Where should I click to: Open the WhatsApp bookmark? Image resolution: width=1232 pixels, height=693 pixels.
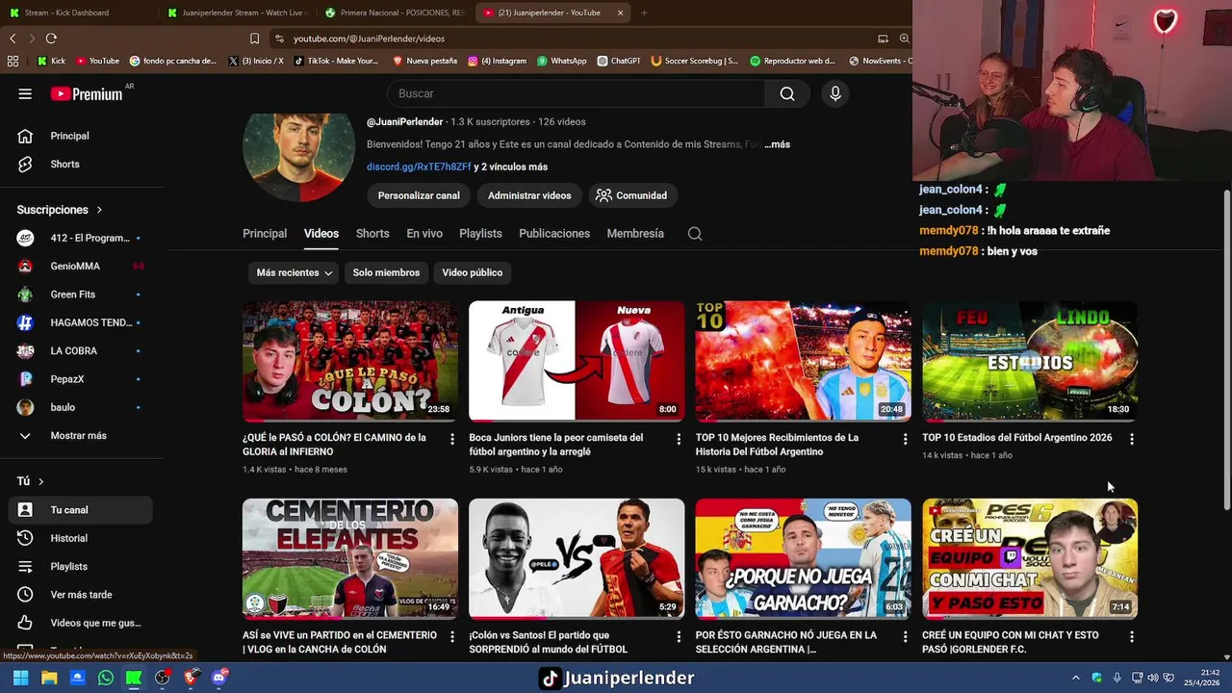click(562, 61)
